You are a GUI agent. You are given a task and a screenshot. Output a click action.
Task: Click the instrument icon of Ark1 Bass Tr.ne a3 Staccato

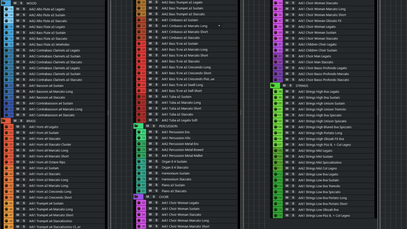139,61
